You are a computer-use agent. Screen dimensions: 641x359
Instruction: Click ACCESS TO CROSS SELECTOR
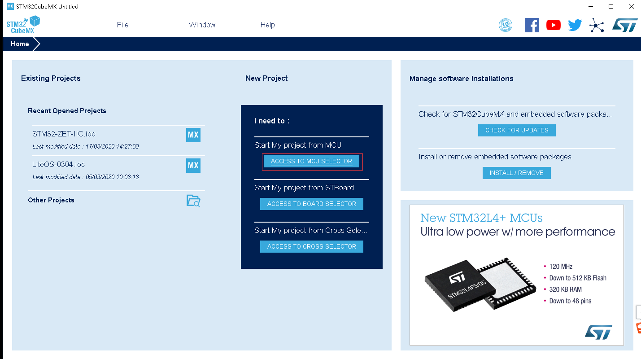click(x=311, y=246)
